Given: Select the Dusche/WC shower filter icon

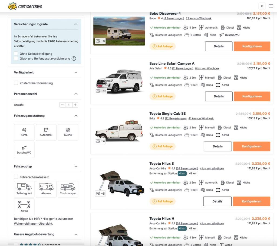Looking at the screenshot, I should pyautogui.click(x=24, y=150).
